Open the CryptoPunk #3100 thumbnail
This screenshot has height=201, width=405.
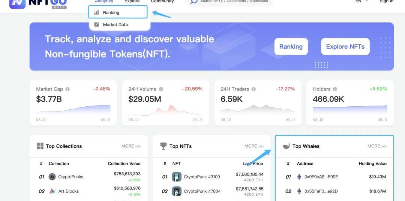(176, 177)
